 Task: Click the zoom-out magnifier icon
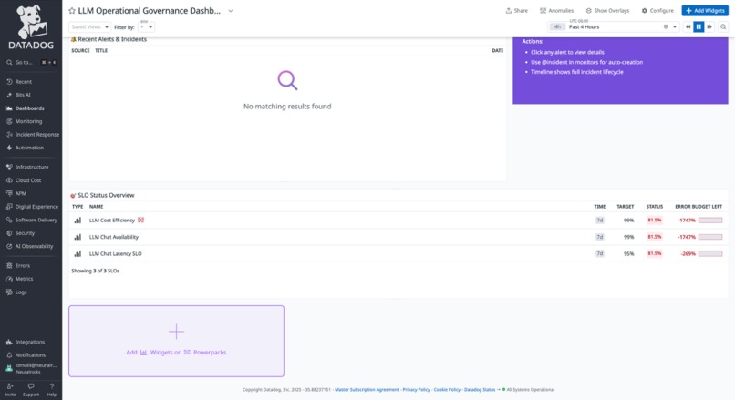[723, 27]
